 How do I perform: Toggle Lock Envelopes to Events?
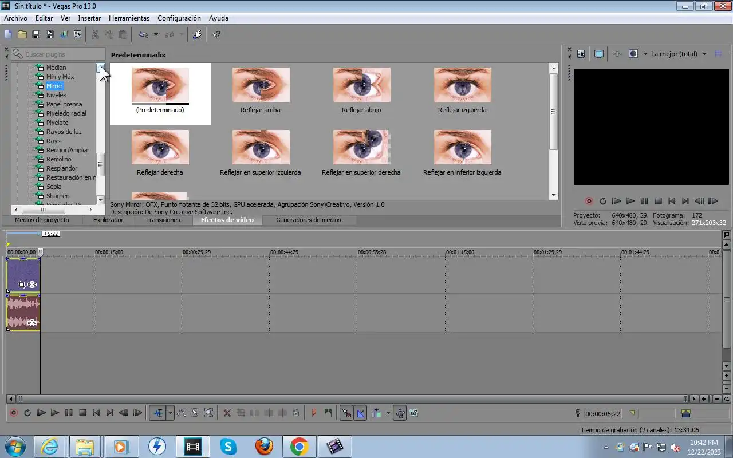[400, 413]
